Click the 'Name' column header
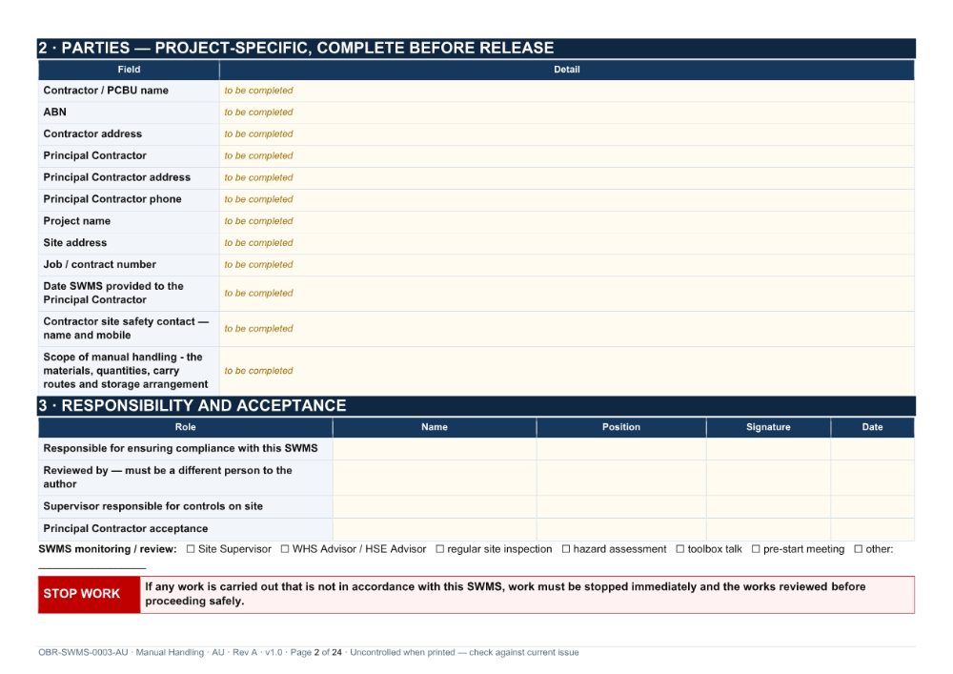953x674 pixels. pos(435,427)
